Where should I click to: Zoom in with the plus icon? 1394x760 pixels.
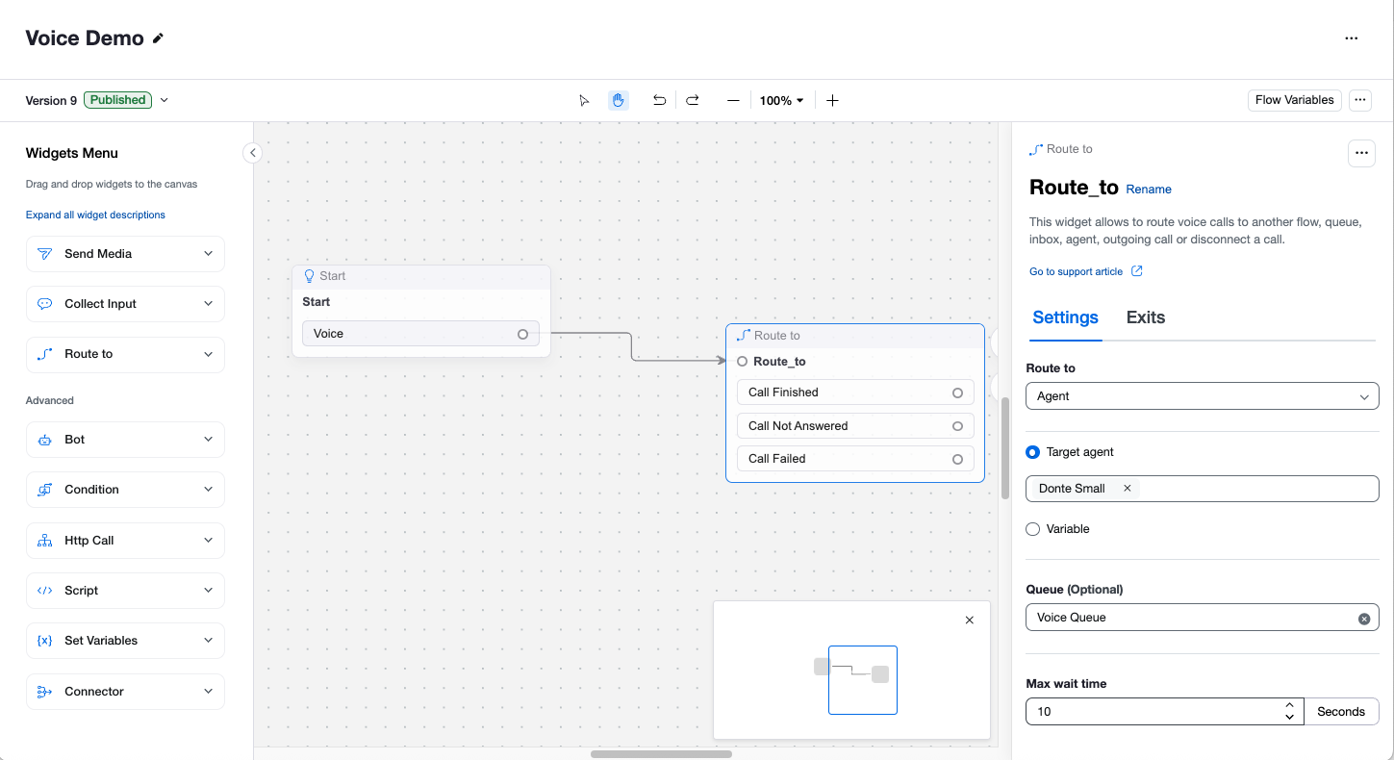tap(832, 100)
